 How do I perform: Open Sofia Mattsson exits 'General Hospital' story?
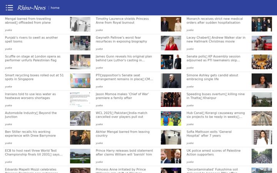[x=209, y=134]
